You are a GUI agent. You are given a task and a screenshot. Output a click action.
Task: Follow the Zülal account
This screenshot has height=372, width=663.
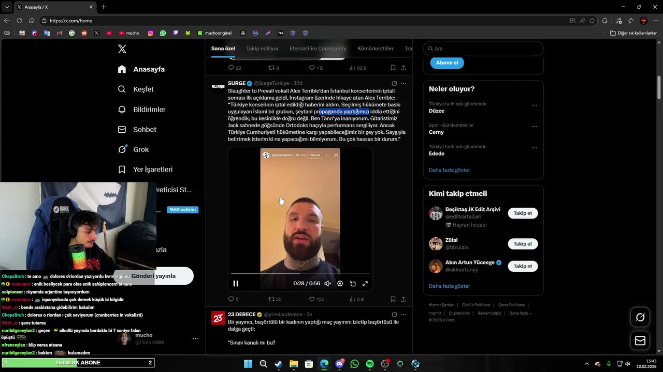coord(523,244)
